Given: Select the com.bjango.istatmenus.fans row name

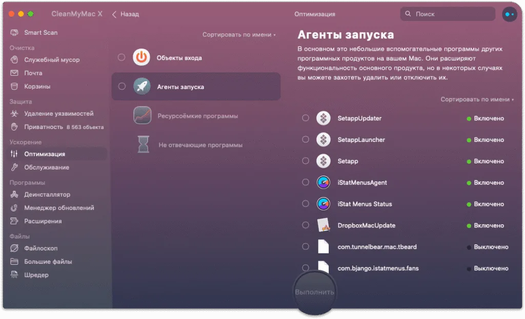Looking at the screenshot, I should (x=378, y=268).
